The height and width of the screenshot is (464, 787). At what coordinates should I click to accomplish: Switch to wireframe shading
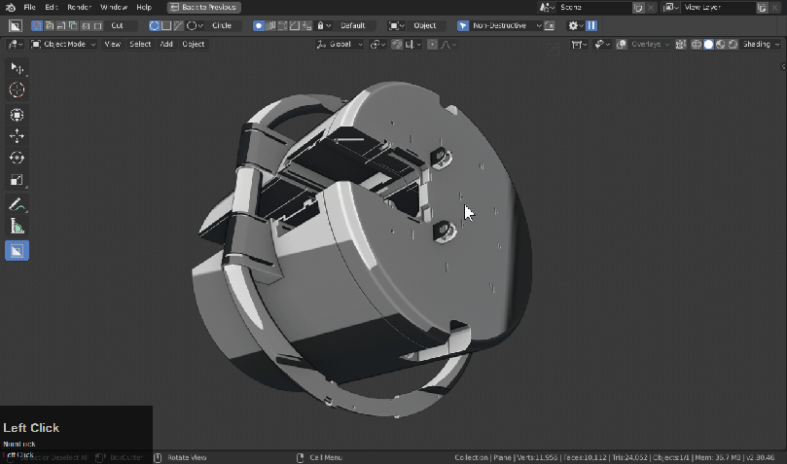pyautogui.click(x=697, y=44)
